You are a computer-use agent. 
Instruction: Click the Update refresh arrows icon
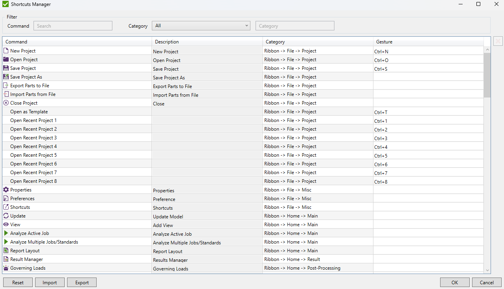point(6,216)
